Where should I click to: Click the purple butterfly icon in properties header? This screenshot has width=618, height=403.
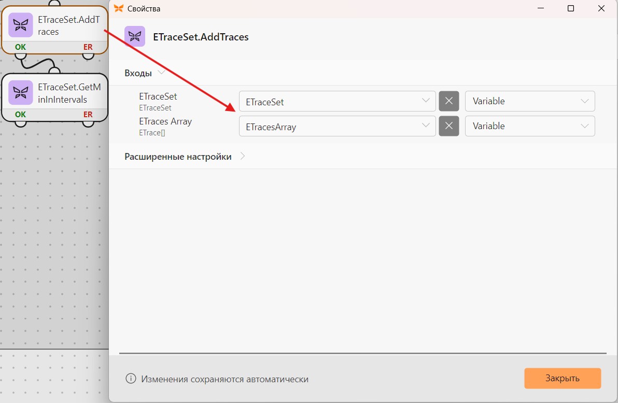click(x=135, y=36)
